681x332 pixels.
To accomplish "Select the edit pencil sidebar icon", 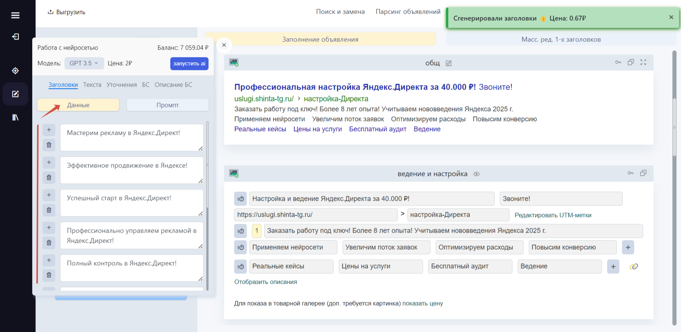I will pyautogui.click(x=15, y=94).
